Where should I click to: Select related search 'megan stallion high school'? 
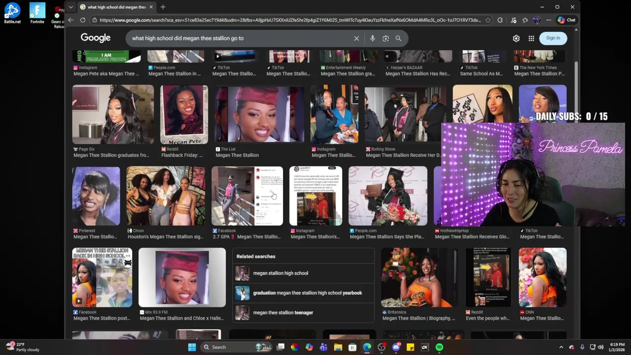tap(303, 273)
